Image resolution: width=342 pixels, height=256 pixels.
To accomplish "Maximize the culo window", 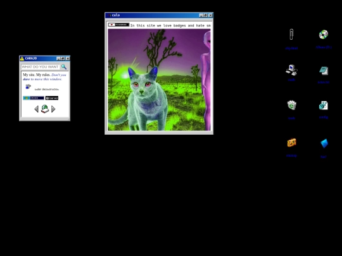I will [x=205, y=15].
